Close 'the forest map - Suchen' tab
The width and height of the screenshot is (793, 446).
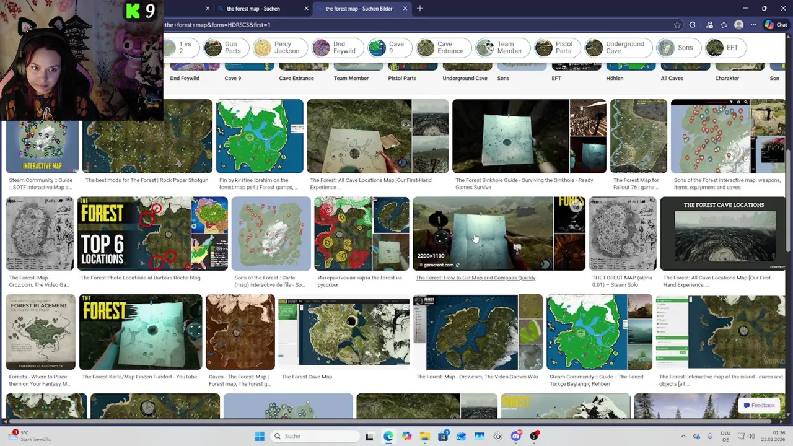coord(306,9)
